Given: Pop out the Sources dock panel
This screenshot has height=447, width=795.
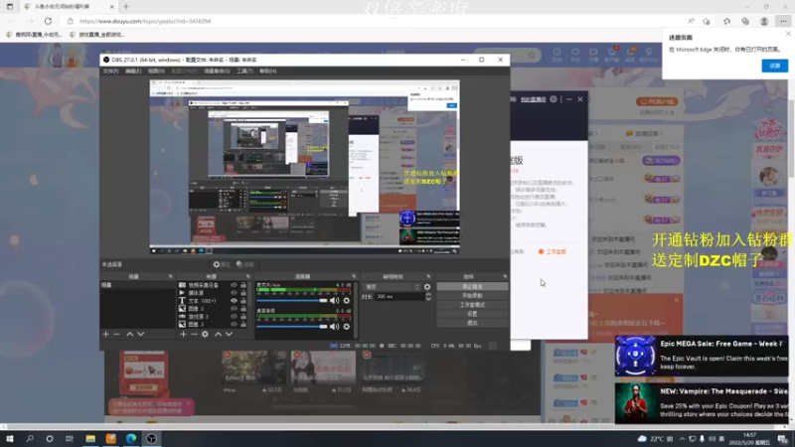Looking at the screenshot, I should (x=247, y=277).
